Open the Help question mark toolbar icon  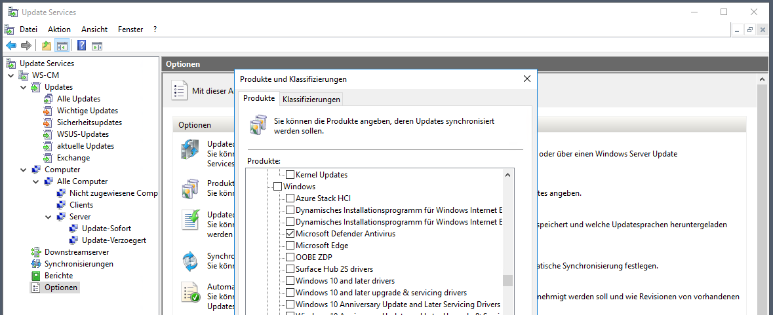[82, 46]
